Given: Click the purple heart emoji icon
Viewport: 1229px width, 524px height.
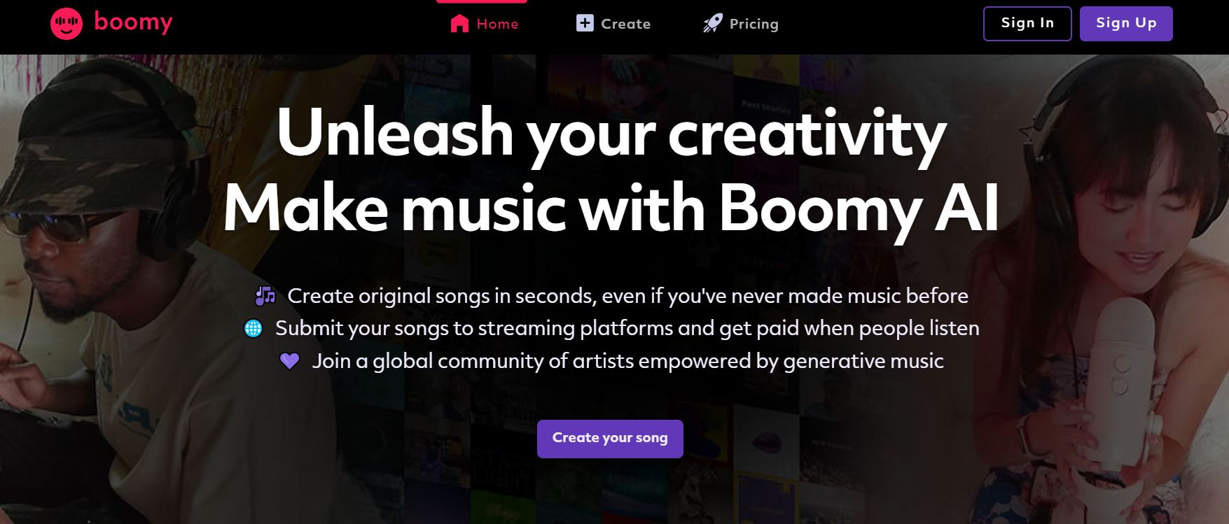Looking at the screenshot, I should [290, 361].
